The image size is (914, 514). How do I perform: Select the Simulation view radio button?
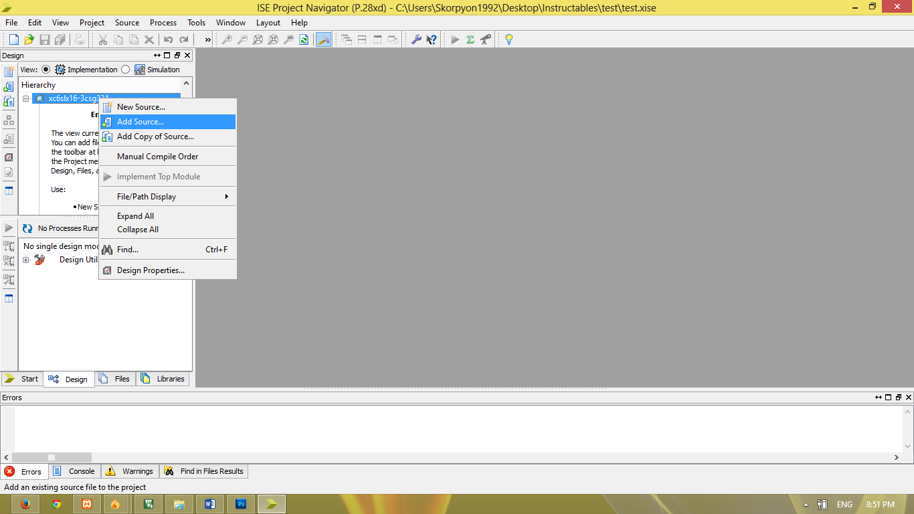click(x=125, y=69)
